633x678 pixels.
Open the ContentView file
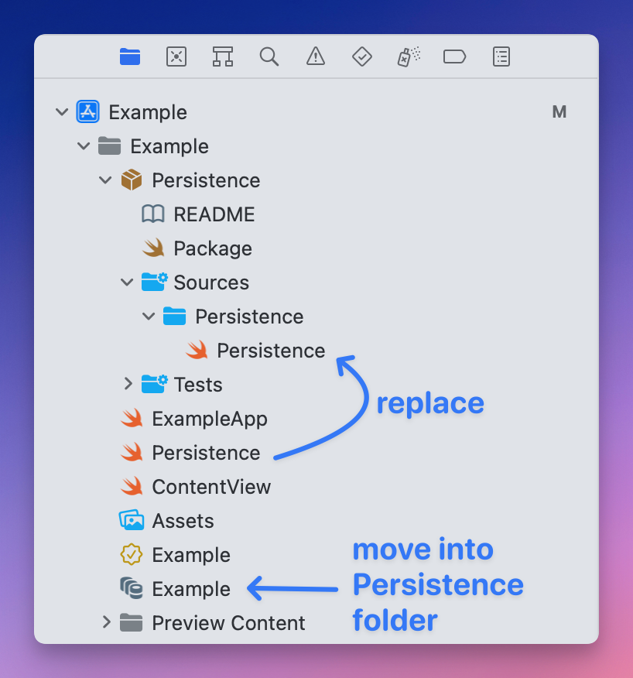coord(210,487)
